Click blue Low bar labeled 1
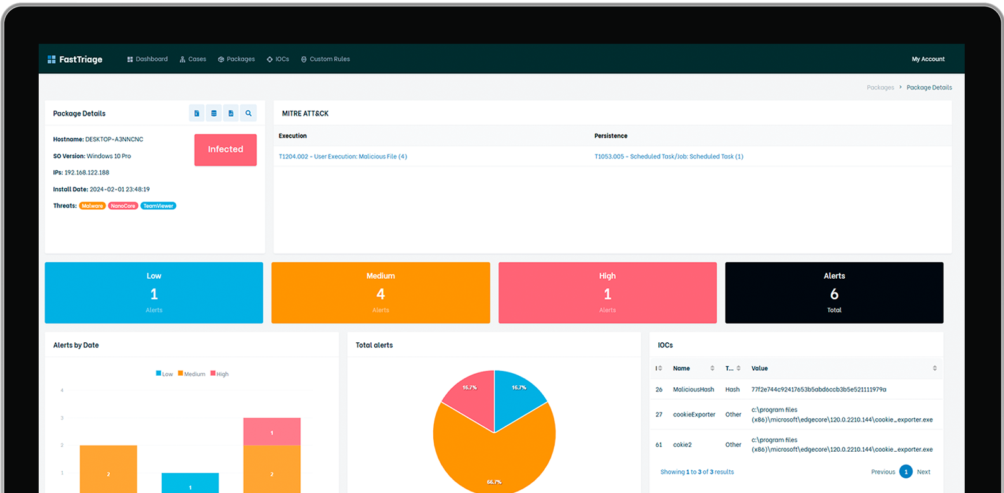The image size is (1004, 493). coord(190,483)
